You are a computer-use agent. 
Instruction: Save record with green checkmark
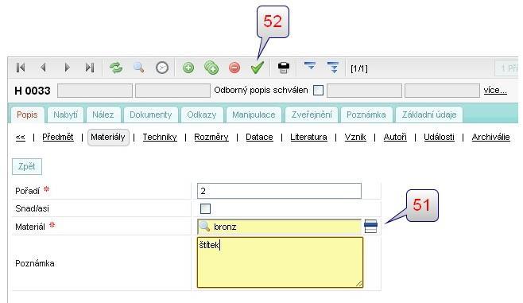(x=258, y=68)
